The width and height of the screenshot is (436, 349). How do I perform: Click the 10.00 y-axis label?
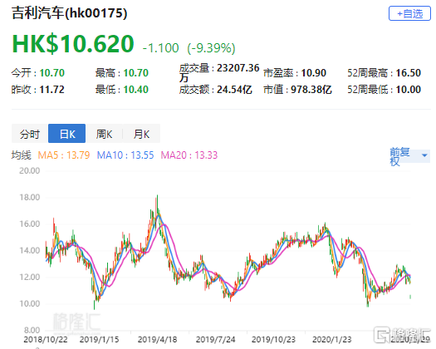pyautogui.click(x=29, y=303)
